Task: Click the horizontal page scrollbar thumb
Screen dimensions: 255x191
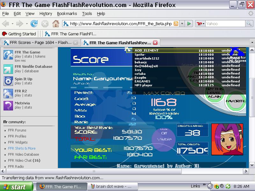Action: click(94, 171)
